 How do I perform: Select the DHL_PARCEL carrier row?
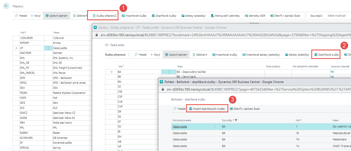click(x=28, y=73)
